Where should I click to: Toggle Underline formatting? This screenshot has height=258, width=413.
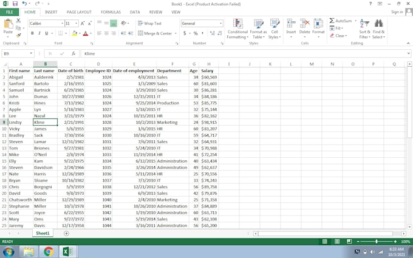click(46, 33)
